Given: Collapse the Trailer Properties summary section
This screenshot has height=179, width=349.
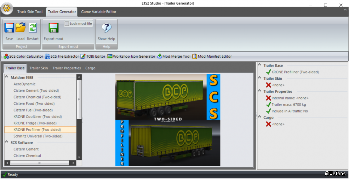Looking at the screenshot, I should point(260,91).
